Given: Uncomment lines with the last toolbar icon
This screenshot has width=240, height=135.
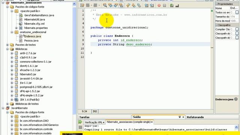Looking at the screenshot, I should click(177, 6).
